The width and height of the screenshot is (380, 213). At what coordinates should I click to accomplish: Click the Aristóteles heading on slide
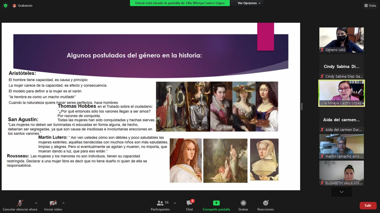22,73
